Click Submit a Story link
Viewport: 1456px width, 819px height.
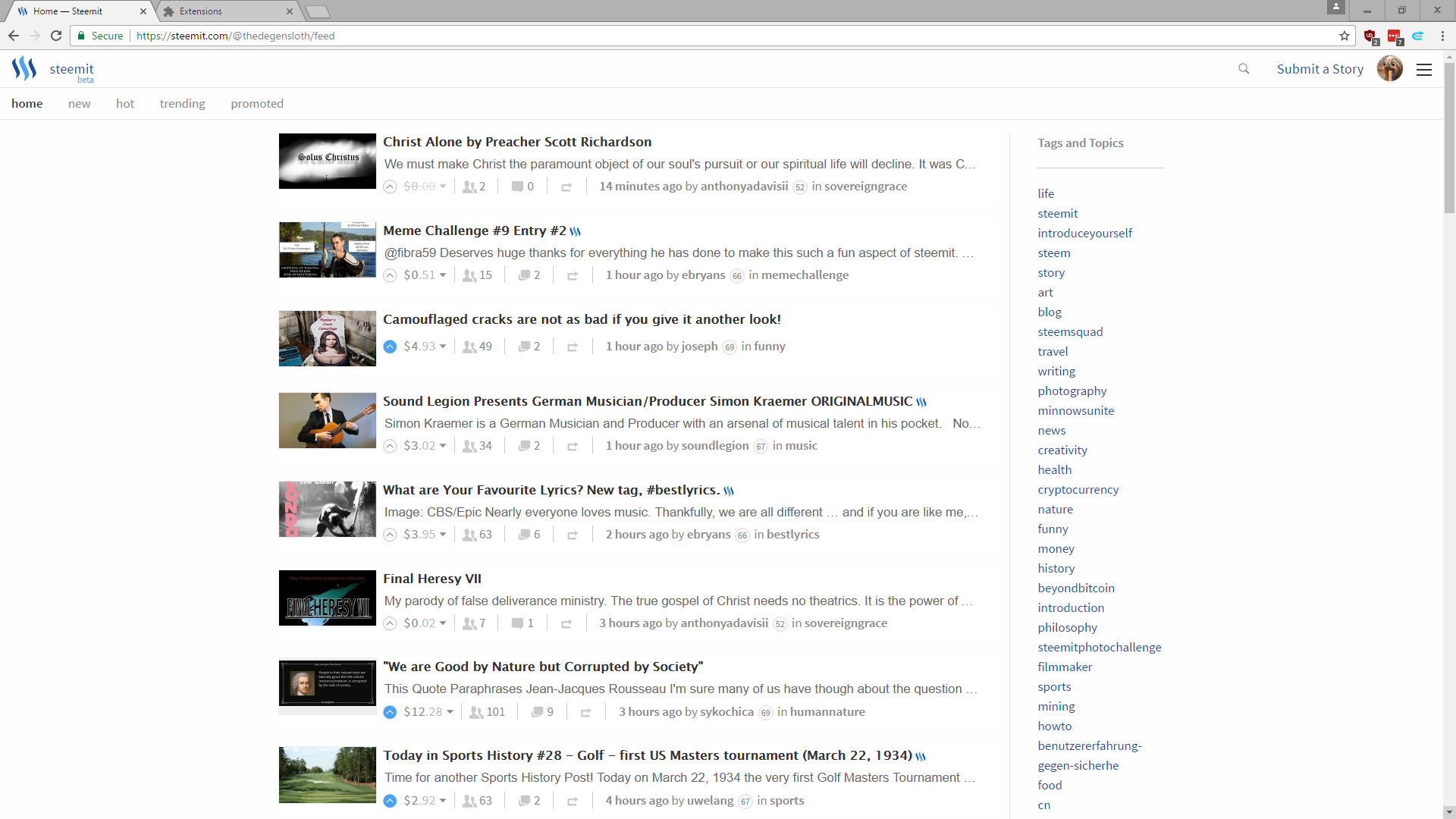pos(1320,69)
